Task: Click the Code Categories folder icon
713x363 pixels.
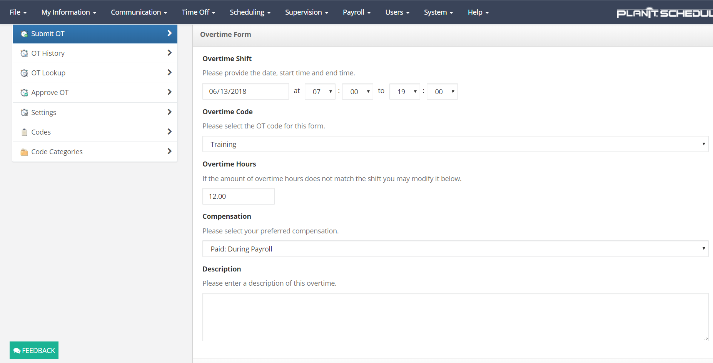Action: 24,152
